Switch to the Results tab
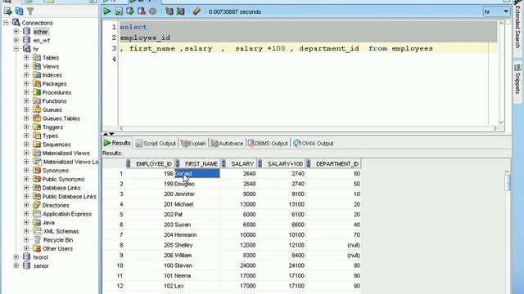This screenshot has height=294, width=524. pyautogui.click(x=117, y=143)
